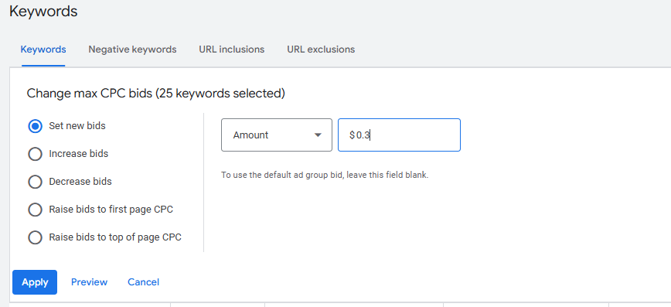Viewport: 671px width, 307px height.
Task: Open the URL exclusions tab
Action: (x=321, y=49)
